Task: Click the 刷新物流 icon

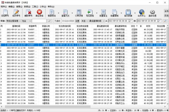Action: 52,12
